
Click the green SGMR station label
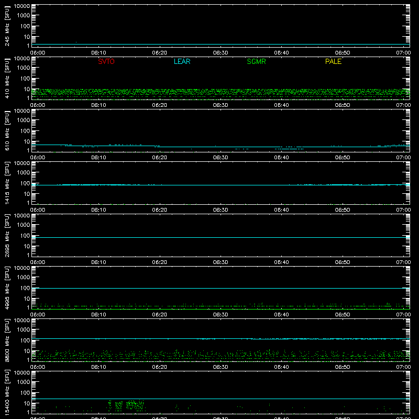(x=256, y=61)
